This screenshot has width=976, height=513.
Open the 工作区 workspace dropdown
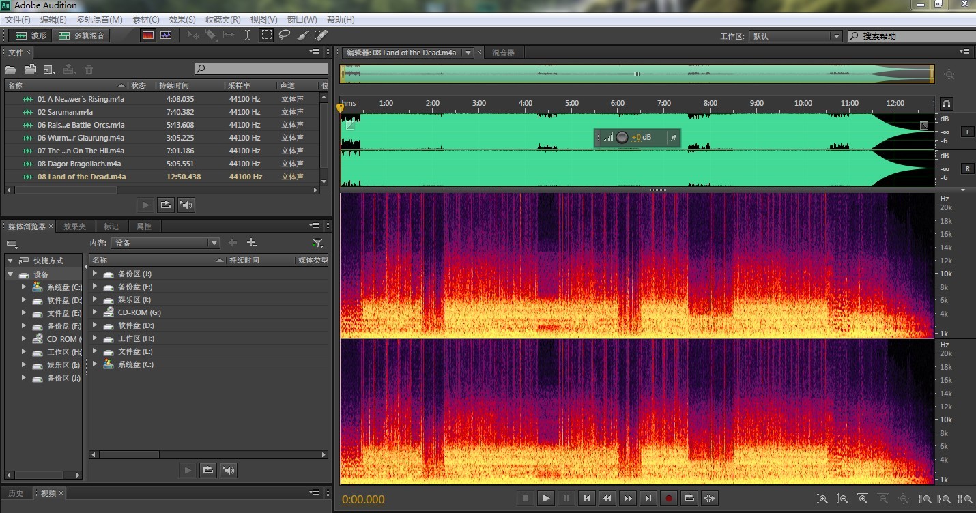tap(796, 36)
